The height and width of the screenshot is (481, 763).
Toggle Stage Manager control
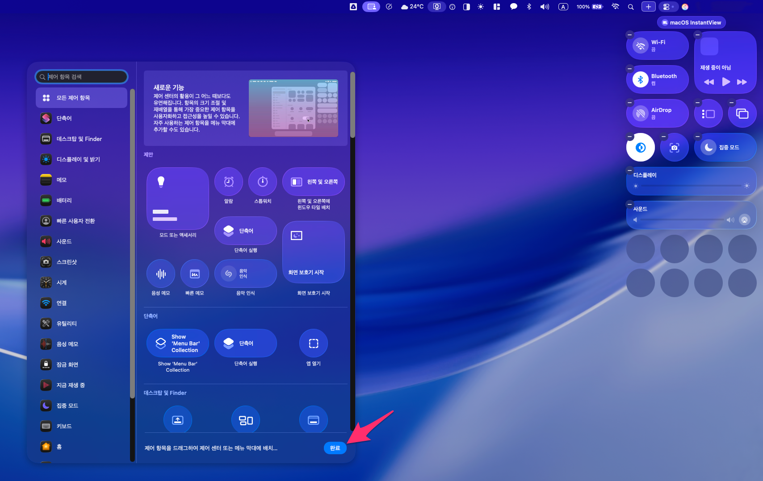[x=708, y=113]
